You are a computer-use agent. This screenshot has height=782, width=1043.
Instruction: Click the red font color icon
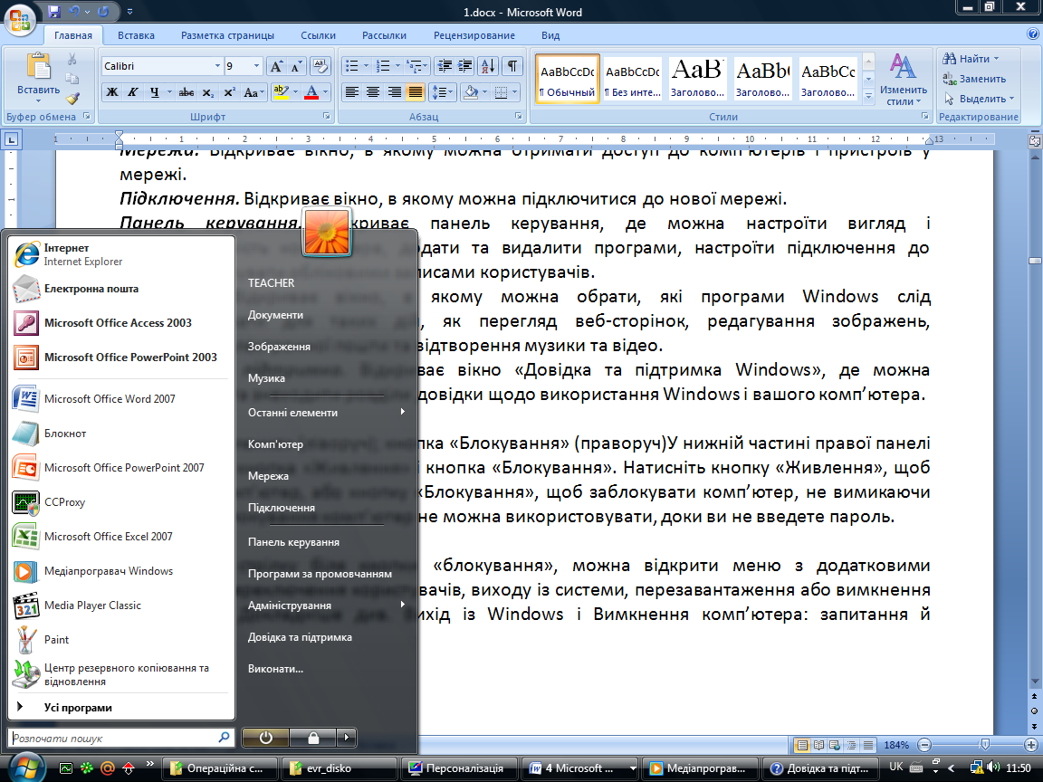(311, 92)
